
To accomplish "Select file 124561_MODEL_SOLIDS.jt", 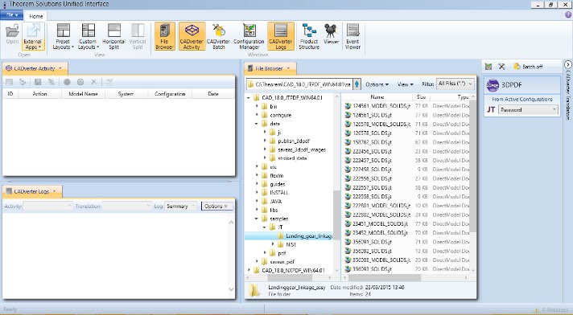I will click(x=381, y=106).
